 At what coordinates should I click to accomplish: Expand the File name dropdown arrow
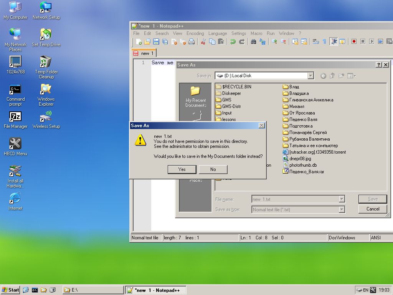(x=342, y=199)
